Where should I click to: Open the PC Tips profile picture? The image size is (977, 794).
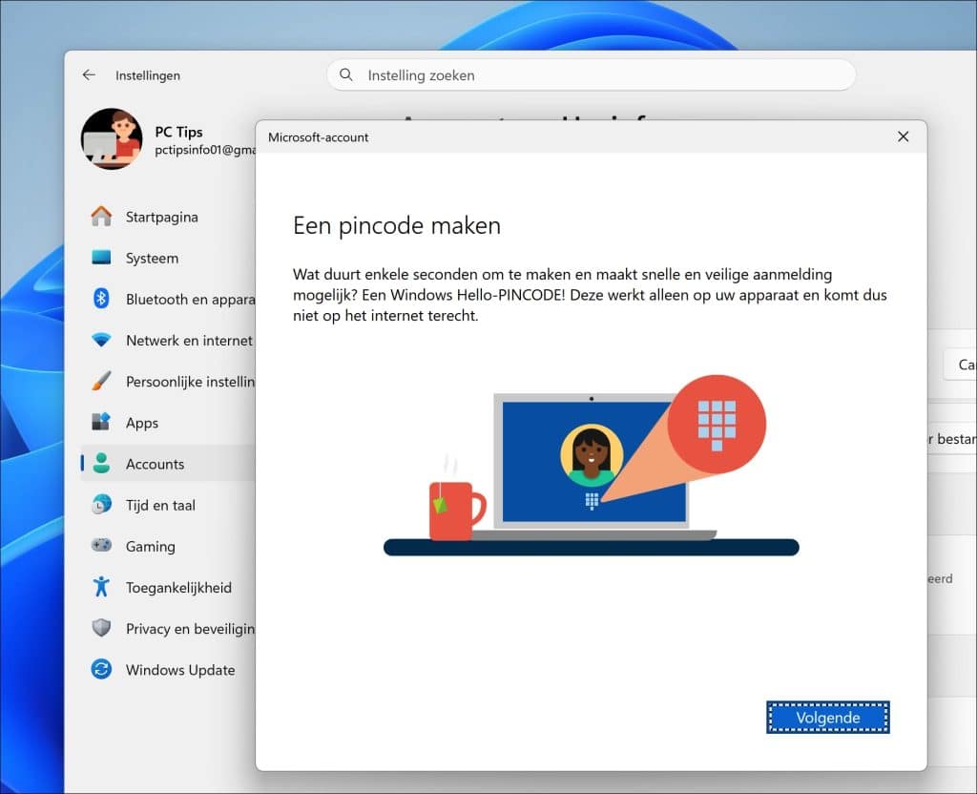[112, 138]
